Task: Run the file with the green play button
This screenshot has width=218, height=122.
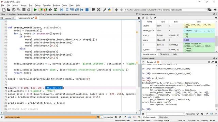Action: 35,10
